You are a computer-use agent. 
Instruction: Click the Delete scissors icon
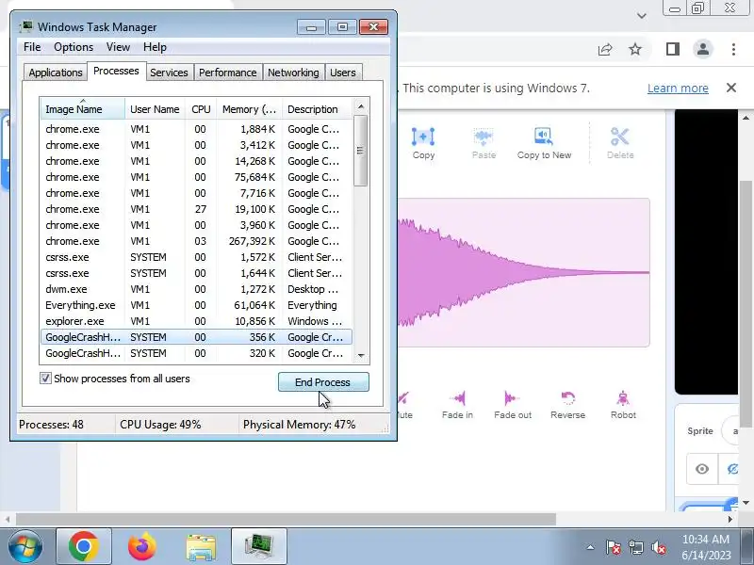[x=620, y=137]
